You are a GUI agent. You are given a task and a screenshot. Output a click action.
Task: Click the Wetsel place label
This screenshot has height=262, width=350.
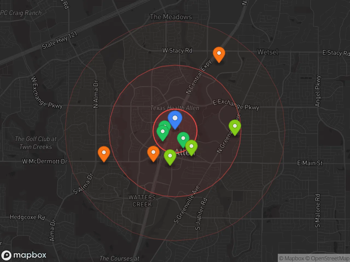tap(267, 52)
